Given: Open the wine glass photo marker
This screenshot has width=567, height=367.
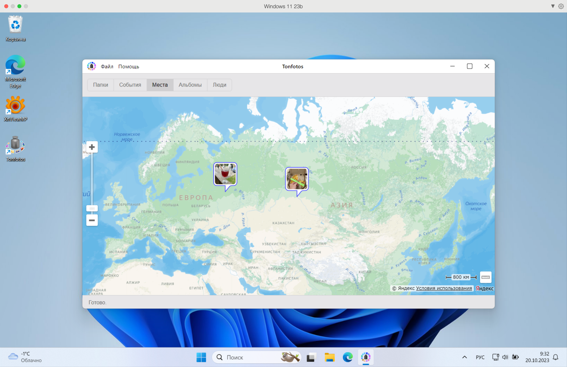Looking at the screenshot, I should click(225, 174).
